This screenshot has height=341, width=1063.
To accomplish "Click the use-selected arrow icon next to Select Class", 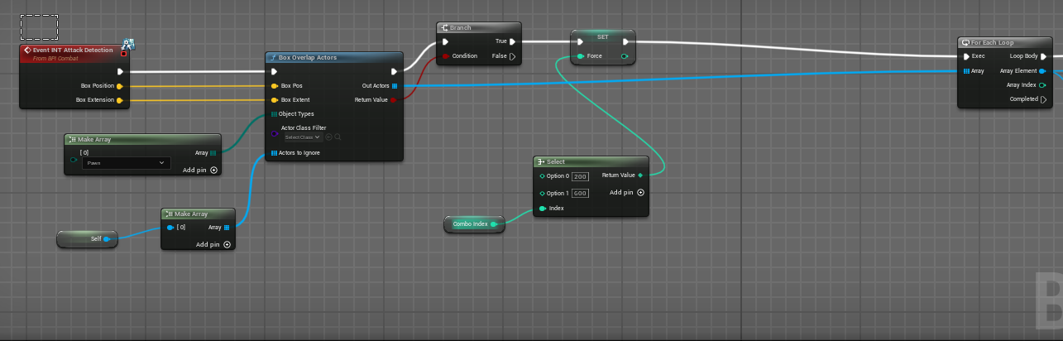I will (329, 137).
